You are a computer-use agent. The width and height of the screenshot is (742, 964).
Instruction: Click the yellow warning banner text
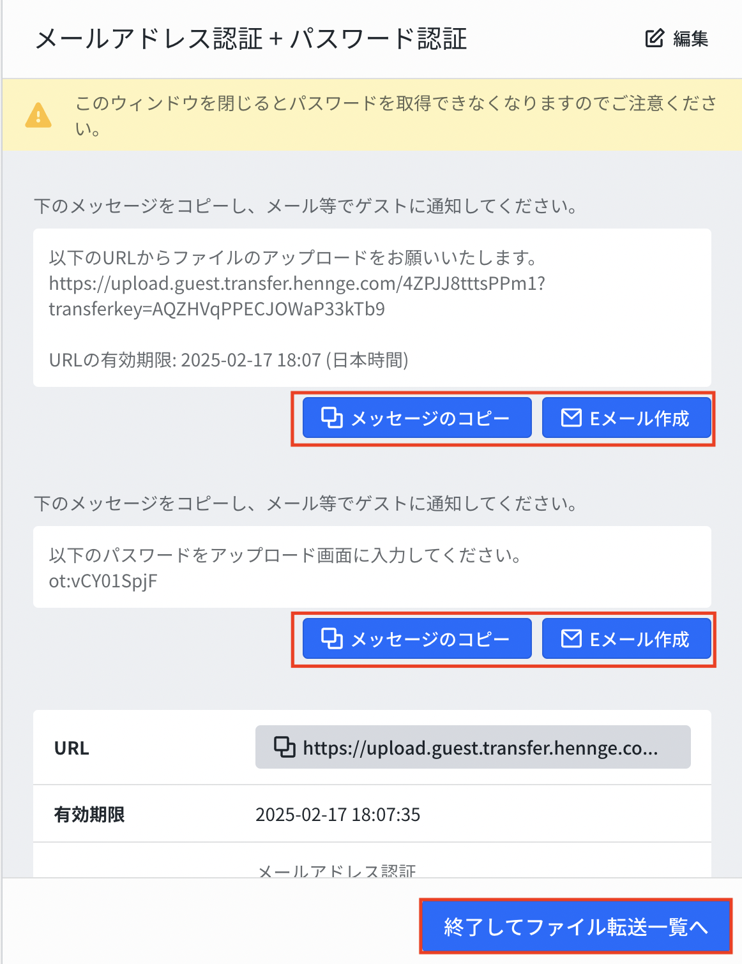[x=396, y=116]
